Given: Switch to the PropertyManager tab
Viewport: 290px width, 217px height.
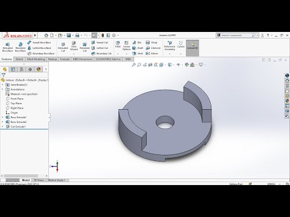Looking at the screenshot, I should (x=13, y=69).
